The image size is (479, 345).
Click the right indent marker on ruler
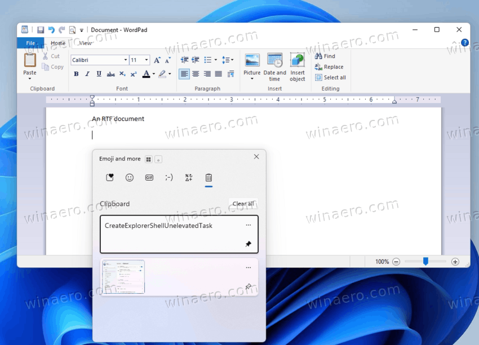[394, 101]
